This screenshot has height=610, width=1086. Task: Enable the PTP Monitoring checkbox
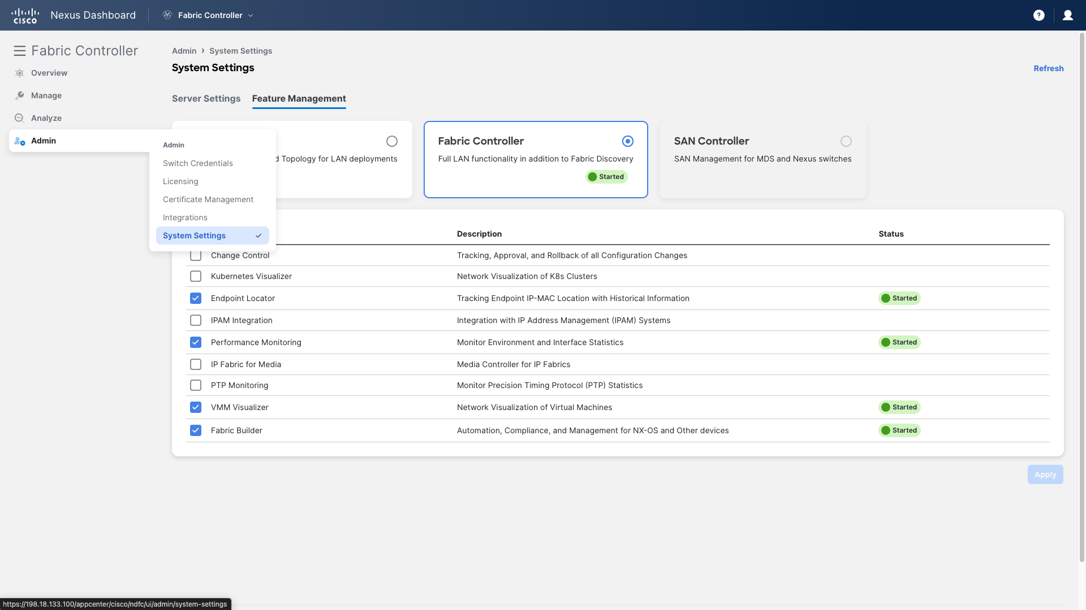tap(196, 385)
